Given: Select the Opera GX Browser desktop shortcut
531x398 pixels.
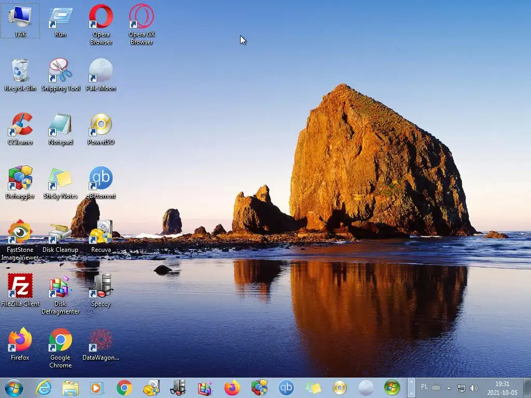Looking at the screenshot, I should 142,24.
